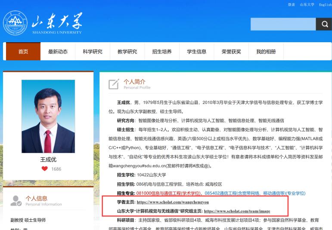Screen dimensions: 332x230
Task: Click the red heart like icon
Action: click(44, 169)
